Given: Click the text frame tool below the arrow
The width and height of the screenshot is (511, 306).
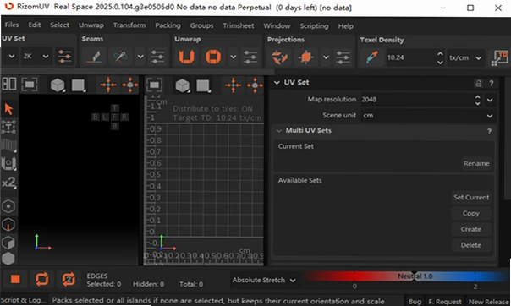Looking at the screenshot, I should [8, 127].
